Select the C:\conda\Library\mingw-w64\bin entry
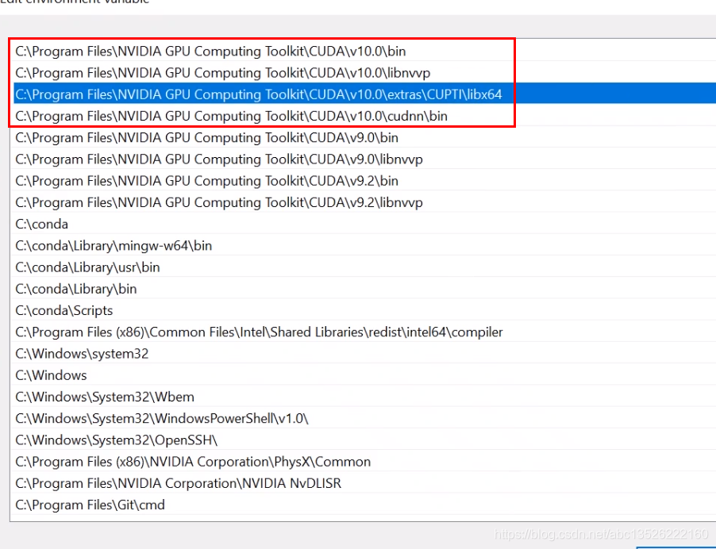This screenshot has height=549, width=716. tap(364, 245)
